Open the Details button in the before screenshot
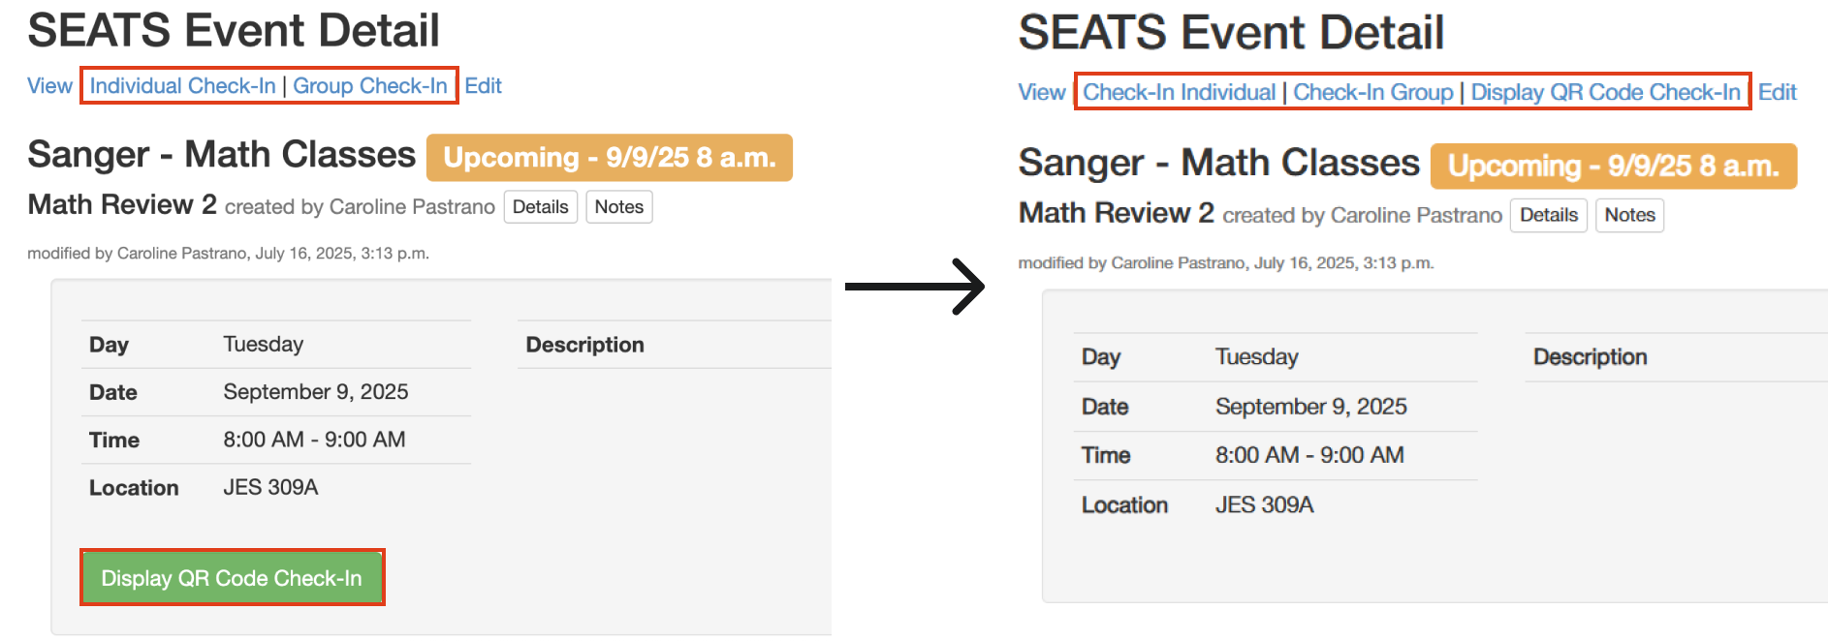The width and height of the screenshot is (1828, 641). (540, 207)
